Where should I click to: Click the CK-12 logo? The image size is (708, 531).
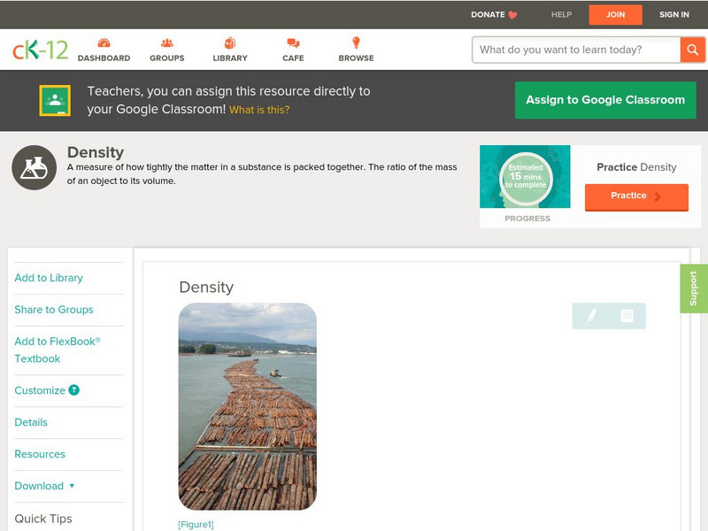[x=40, y=50]
